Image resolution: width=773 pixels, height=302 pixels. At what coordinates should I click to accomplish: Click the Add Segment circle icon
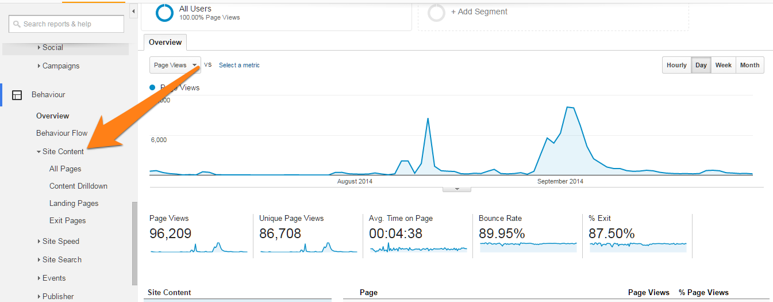437,13
